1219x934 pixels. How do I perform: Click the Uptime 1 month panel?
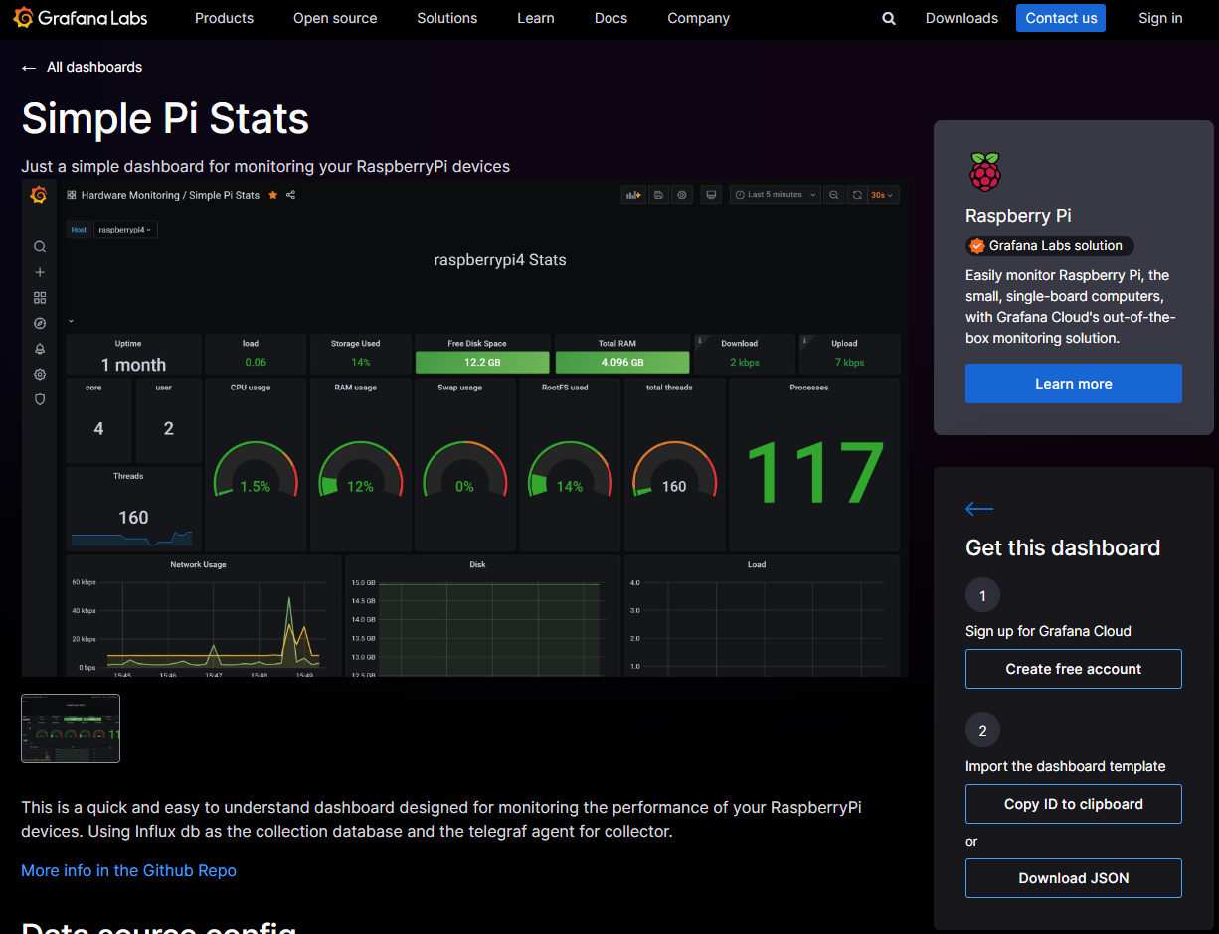click(x=133, y=355)
